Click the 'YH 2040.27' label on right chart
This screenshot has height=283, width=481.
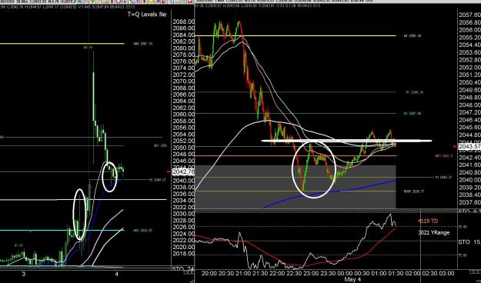[444, 177]
